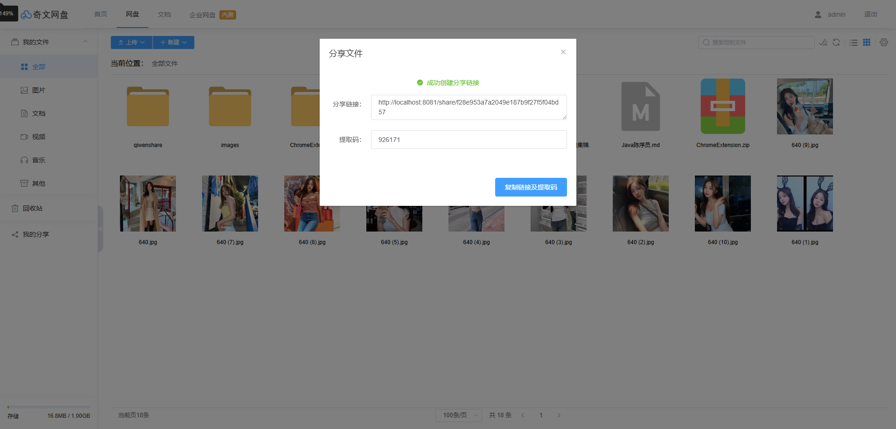Click the 复制链接及提取码 button
Image resolution: width=896 pixels, height=429 pixels.
tap(531, 187)
